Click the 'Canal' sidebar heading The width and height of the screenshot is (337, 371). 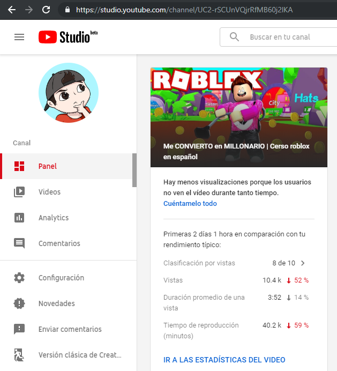[x=21, y=143]
